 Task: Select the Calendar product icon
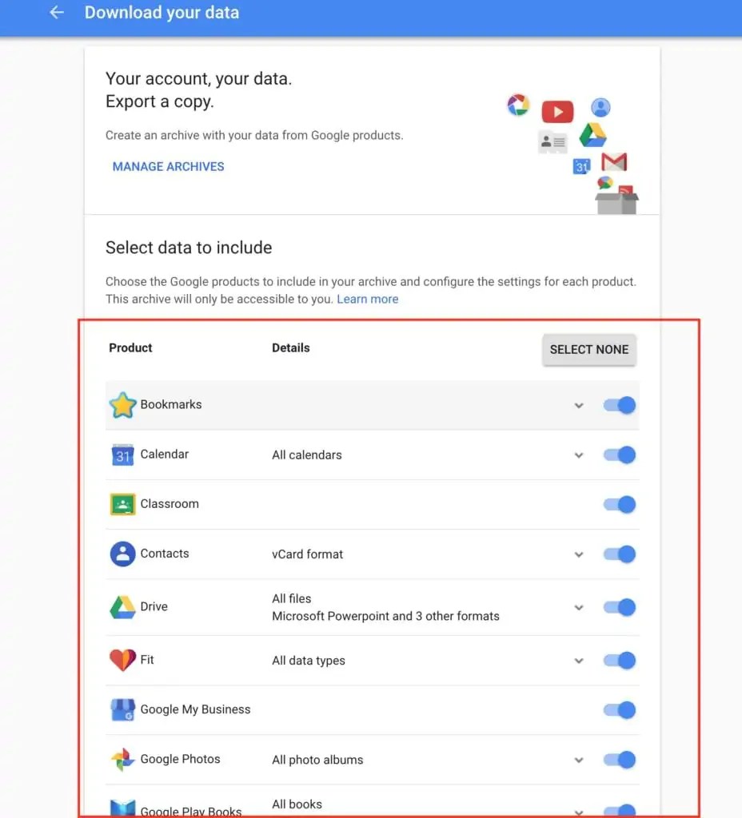[122, 455]
